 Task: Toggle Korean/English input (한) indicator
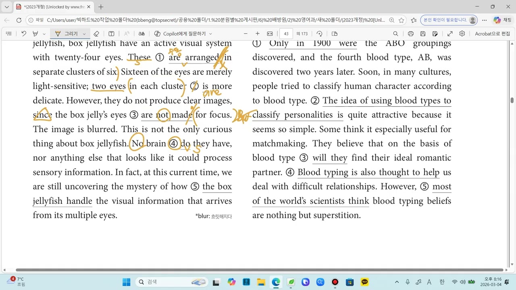[442, 282]
